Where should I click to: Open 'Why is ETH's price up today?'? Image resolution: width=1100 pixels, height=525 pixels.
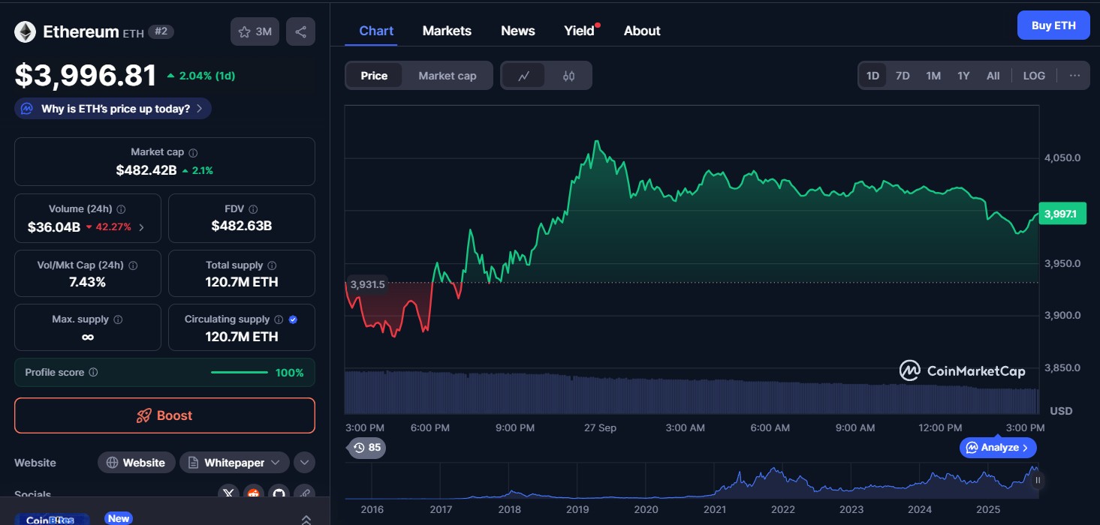(x=113, y=109)
